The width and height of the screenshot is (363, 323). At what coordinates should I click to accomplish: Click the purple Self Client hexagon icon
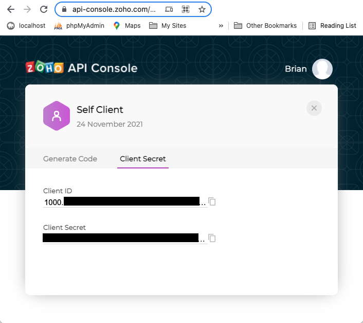tap(57, 116)
